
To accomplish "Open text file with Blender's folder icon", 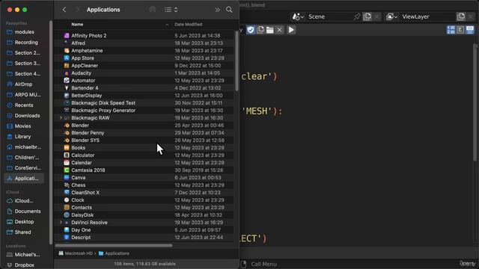I will coord(270,30).
